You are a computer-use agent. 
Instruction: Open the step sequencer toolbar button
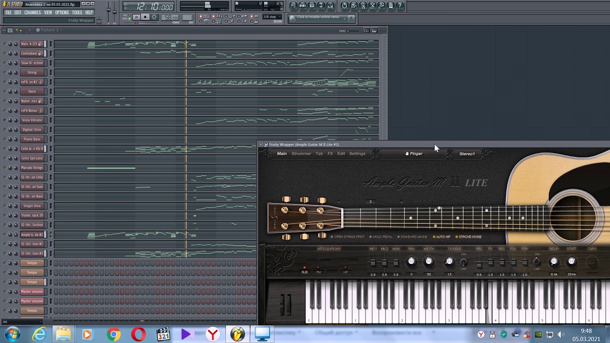pyautogui.click(x=303, y=6)
